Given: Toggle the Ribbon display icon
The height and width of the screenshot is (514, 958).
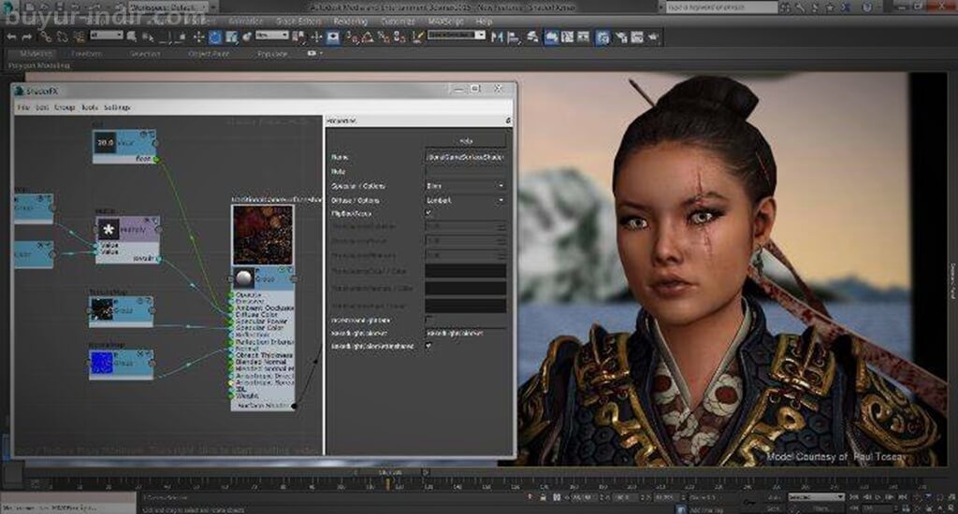Looking at the screenshot, I should (551, 37).
